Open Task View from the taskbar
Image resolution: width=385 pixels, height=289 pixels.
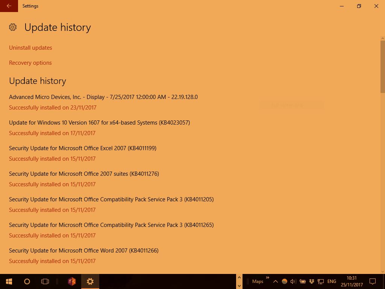45,281
